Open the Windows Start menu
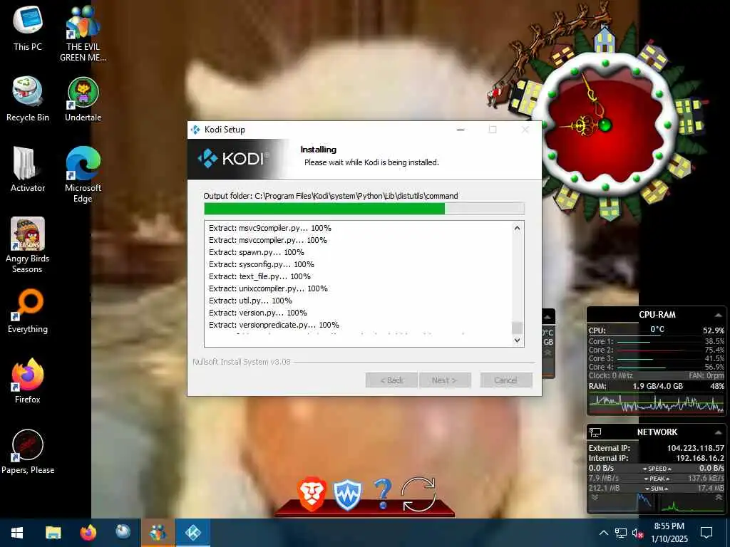The width and height of the screenshot is (730, 547). [17, 533]
